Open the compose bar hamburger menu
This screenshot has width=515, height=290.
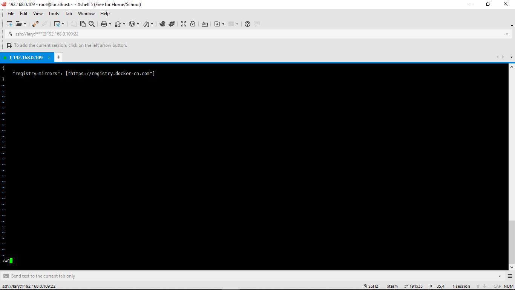510,276
